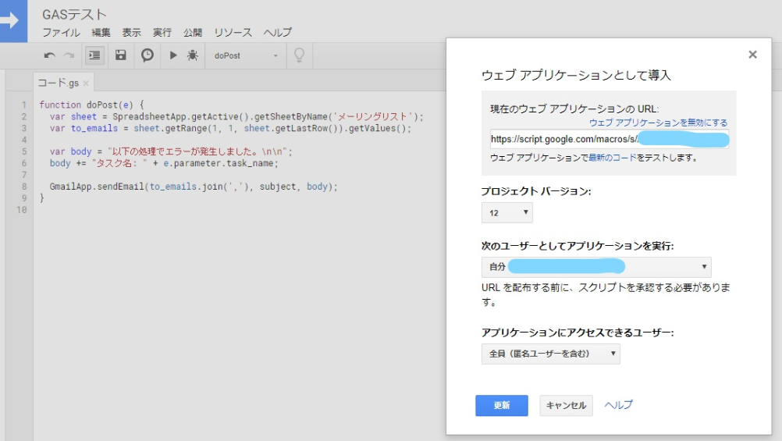This screenshot has height=441, width=782.
Task: Click the lightbulb hint icon
Action: coord(299,55)
